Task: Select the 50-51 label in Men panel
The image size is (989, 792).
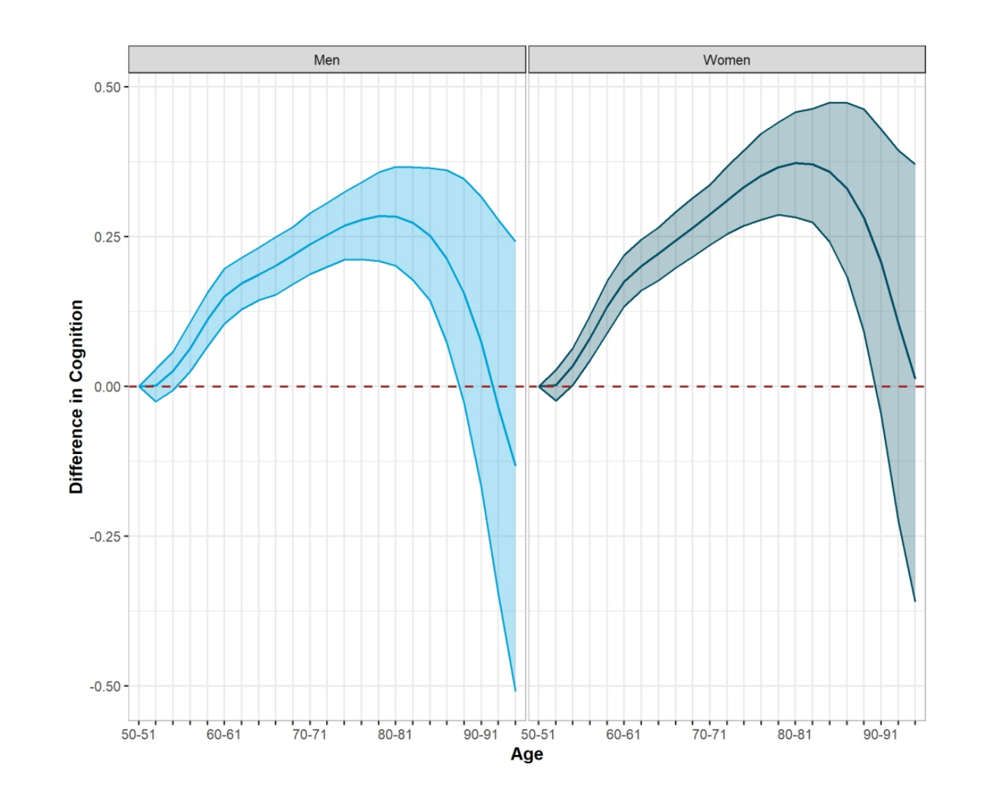Action: point(138,735)
